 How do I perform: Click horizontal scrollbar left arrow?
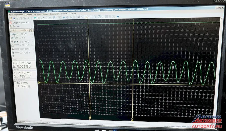[x=41, y=119]
